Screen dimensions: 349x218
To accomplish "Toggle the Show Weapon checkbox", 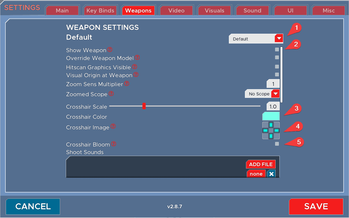I will click(277, 49).
